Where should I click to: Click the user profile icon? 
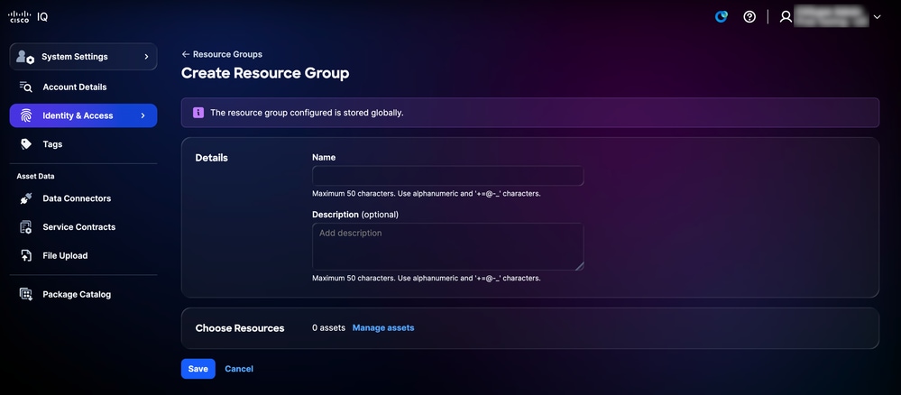pos(785,16)
